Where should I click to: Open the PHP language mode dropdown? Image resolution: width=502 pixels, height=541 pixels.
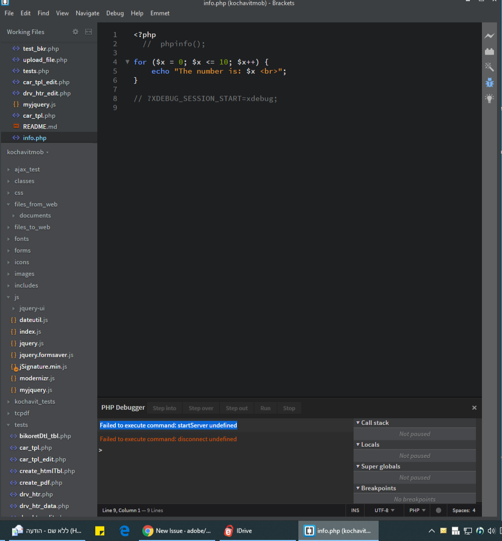[x=417, y=510]
